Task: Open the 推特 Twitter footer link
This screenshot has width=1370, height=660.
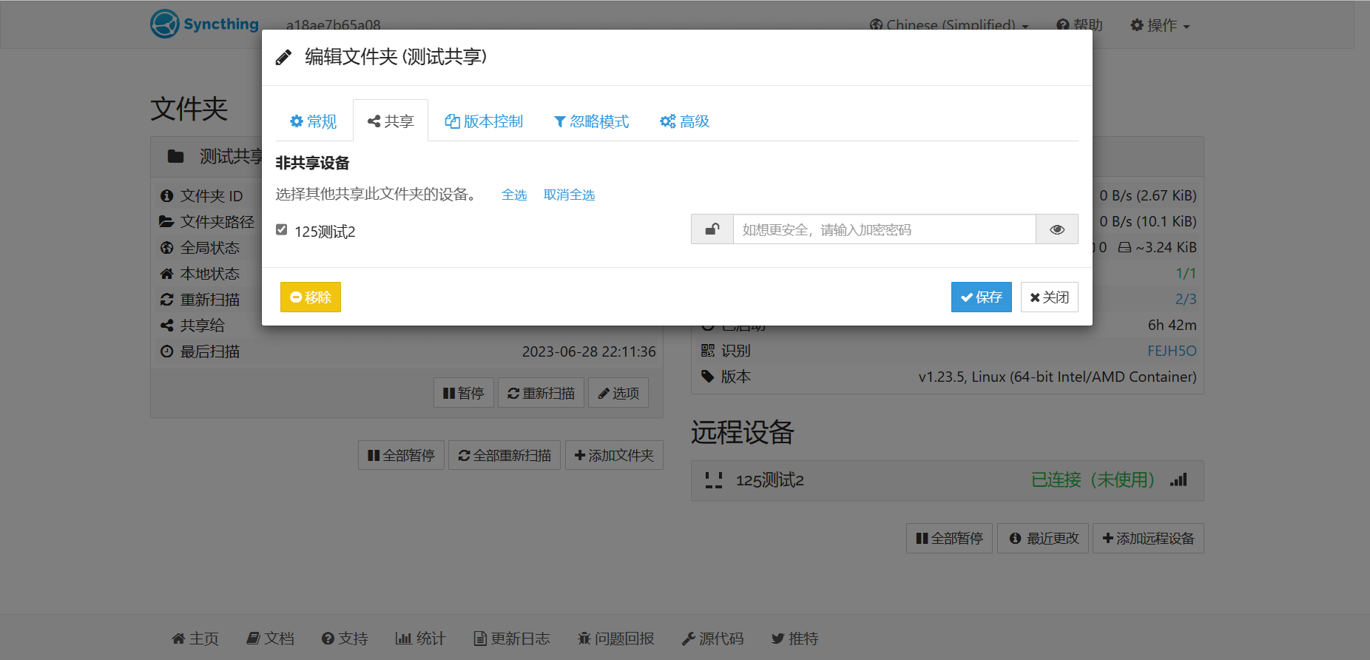Action: 794,639
